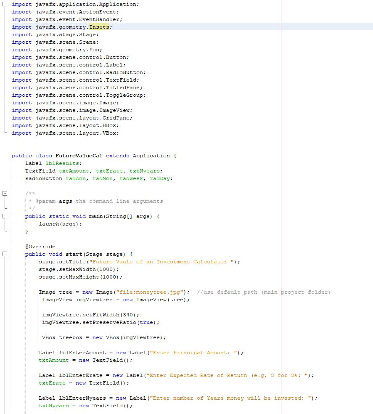This screenshot has height=414, width=373.
Task: Click the import control.Button line
Action: click(x=70, y=57)
